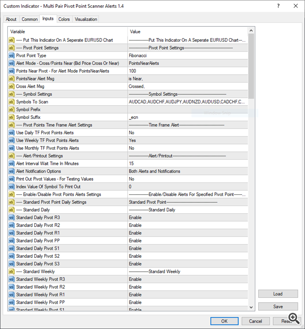Click the icon beside Standard Weekly Pivot PP
This screenshot has width=305, height=329.
(11, 302)
